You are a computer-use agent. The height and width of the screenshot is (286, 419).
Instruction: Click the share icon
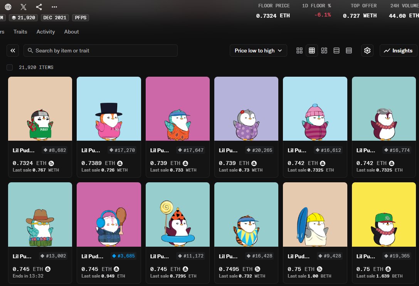click(x=39, y=7)
